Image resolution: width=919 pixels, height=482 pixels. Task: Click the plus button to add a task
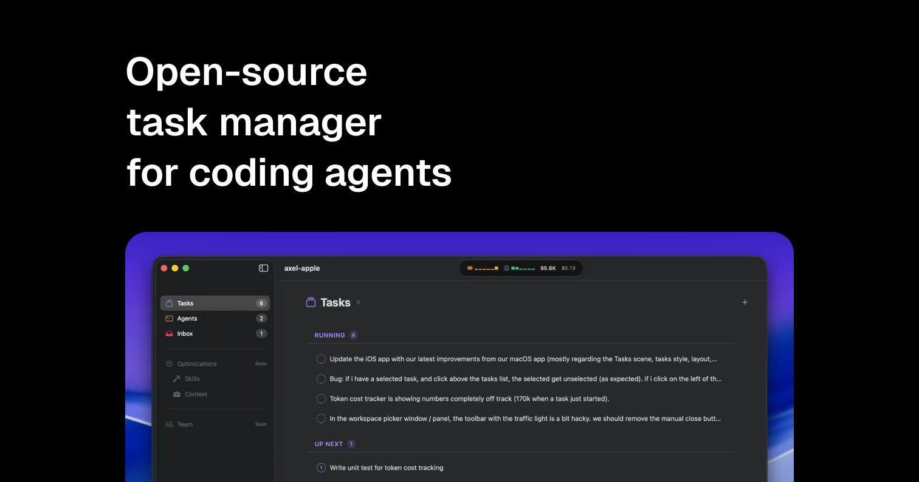pos(745,302)
